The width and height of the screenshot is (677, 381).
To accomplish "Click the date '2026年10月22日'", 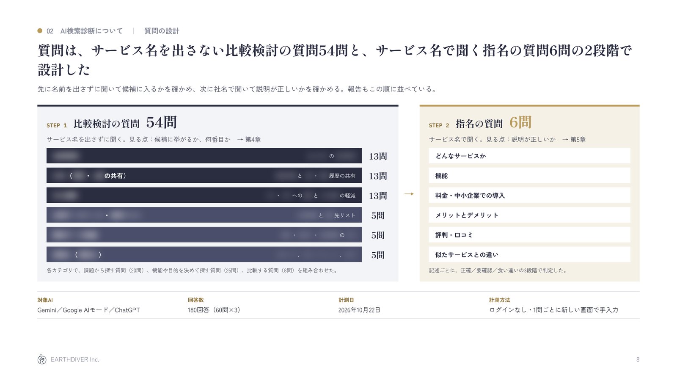I will click(359, 310).
